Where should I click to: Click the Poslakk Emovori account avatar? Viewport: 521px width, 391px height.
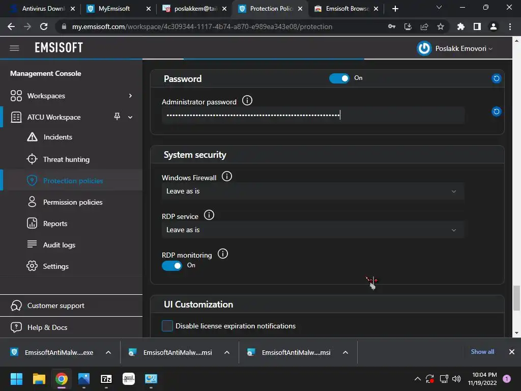point(424,48)
